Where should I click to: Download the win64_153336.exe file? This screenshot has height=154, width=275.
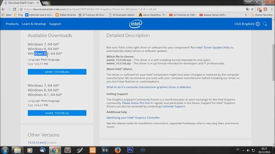[x=57, y=72]
